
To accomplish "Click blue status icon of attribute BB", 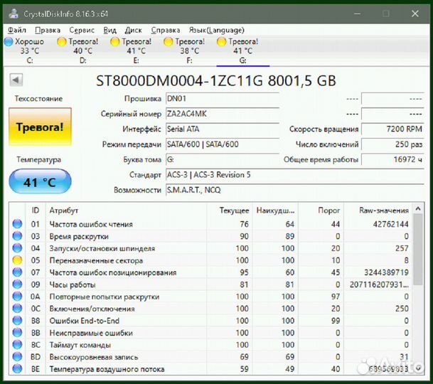I will click(x=17, y=333).
